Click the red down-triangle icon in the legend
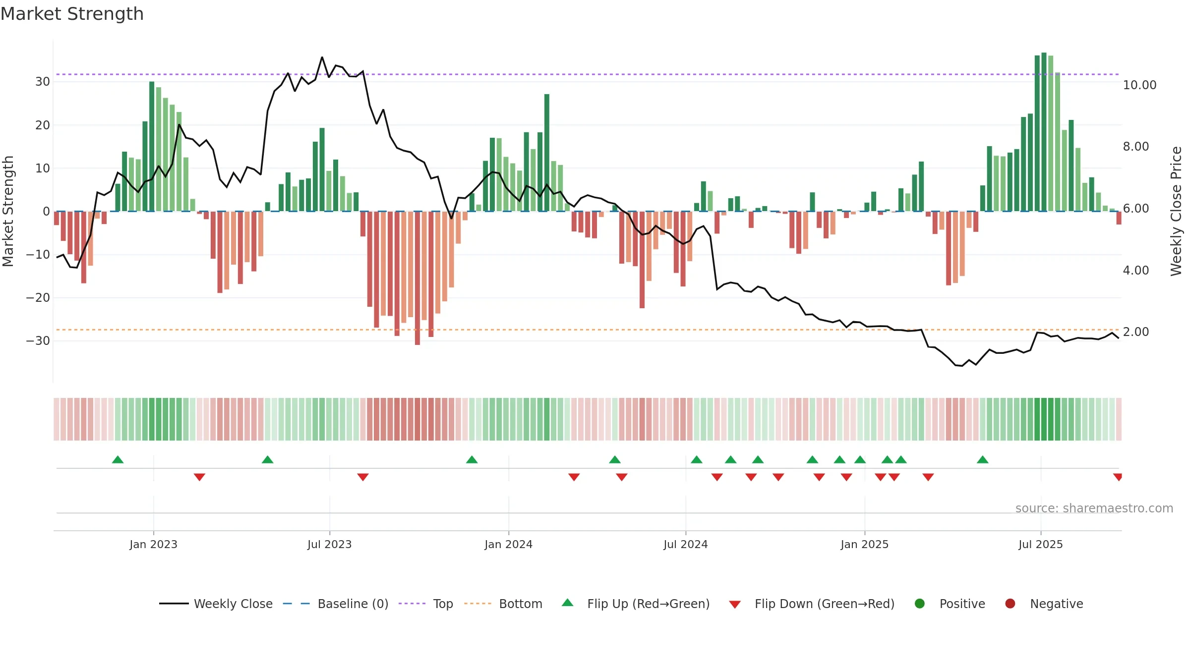 click(735, 605)
